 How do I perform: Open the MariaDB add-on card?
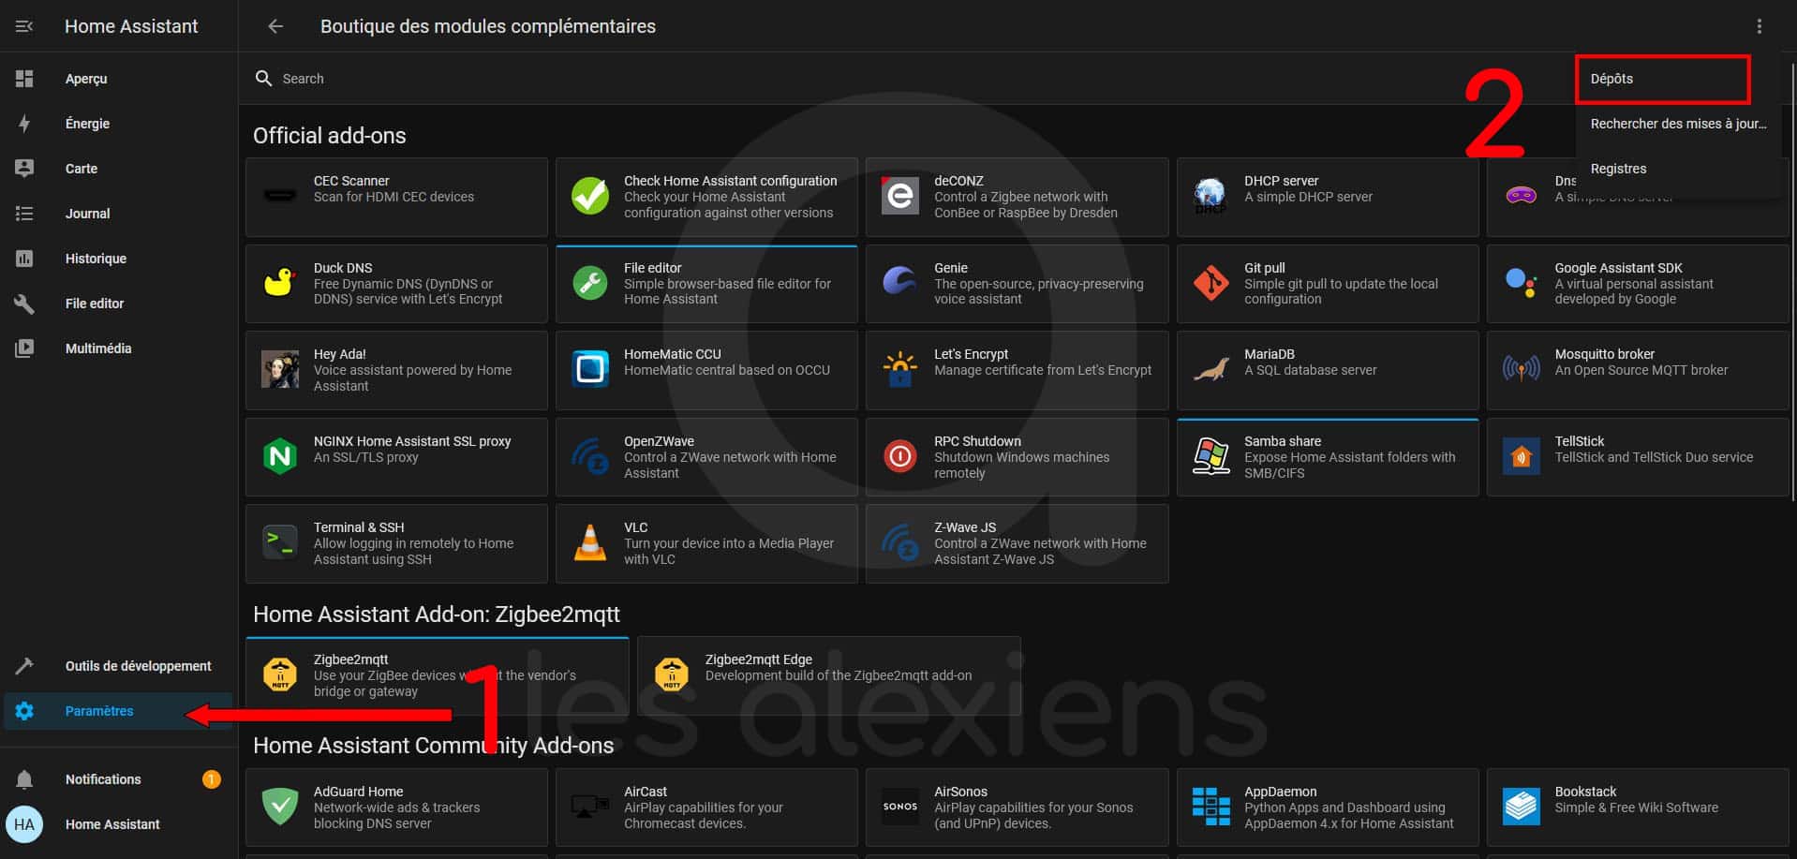click(x=1328, y=370)
